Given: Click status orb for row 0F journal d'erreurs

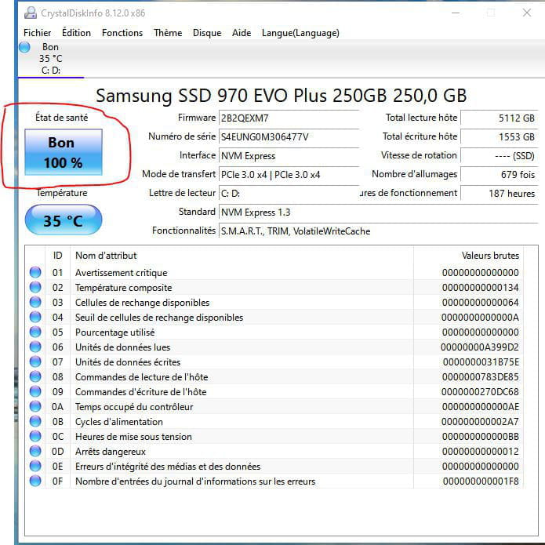Looking at the screenshot, I should 35,481.
